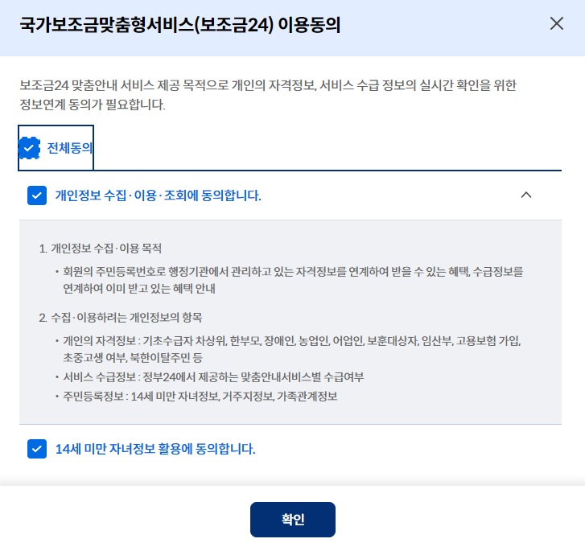Click the 주민등록정보 bullet line

coord(200,396)
